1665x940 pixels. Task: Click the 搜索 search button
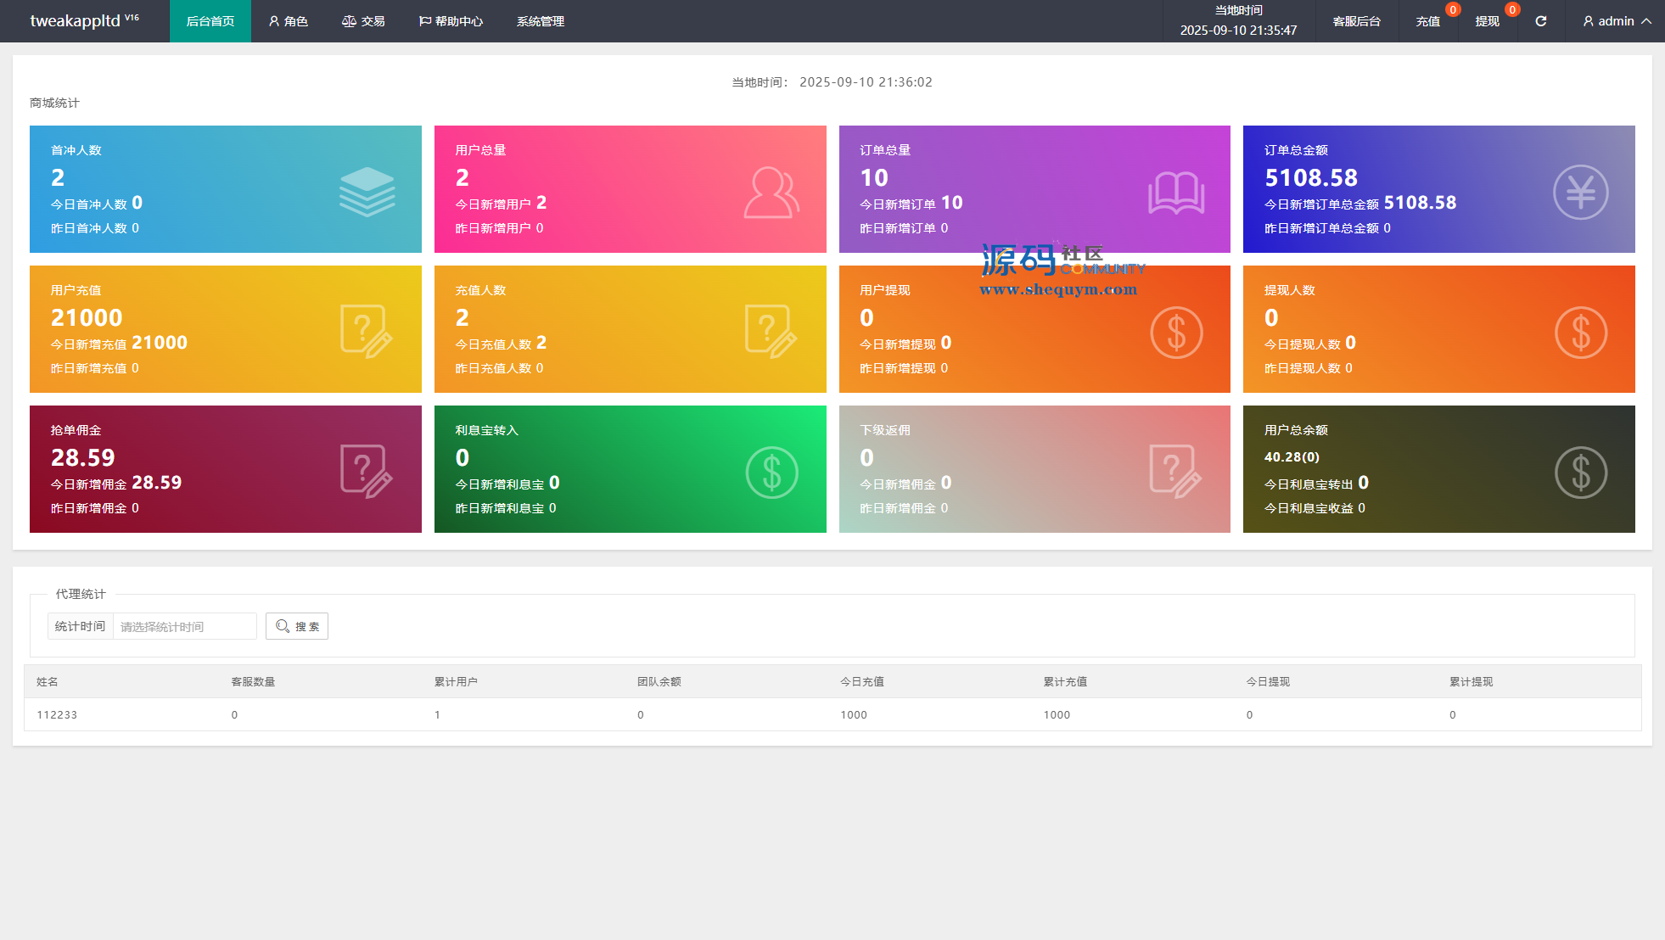pos(297,626)
